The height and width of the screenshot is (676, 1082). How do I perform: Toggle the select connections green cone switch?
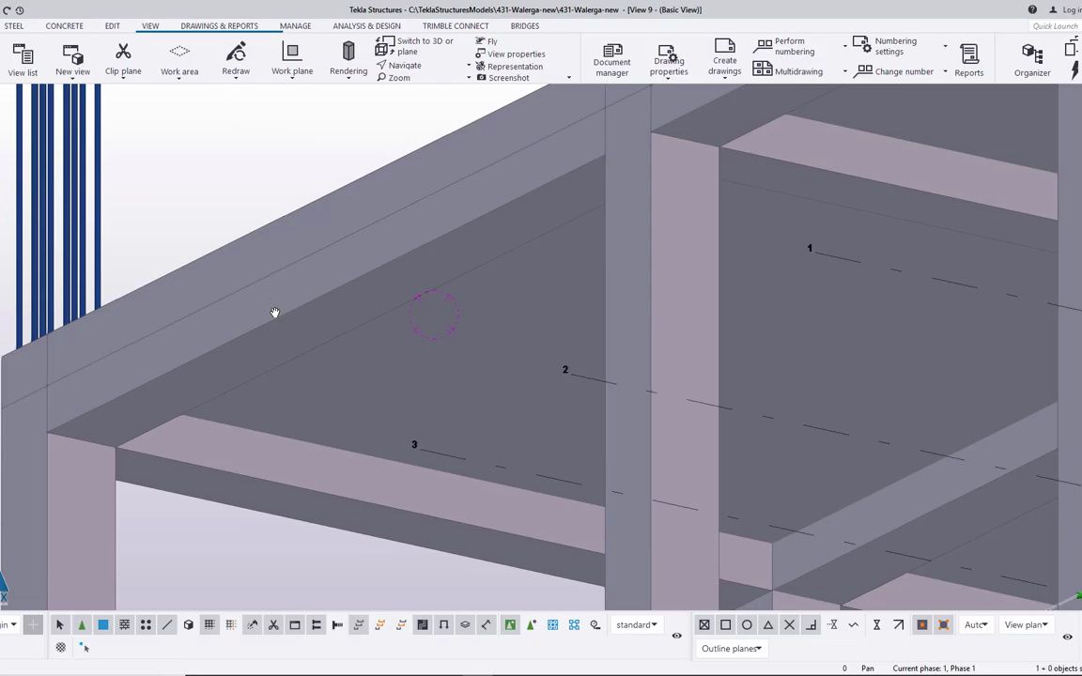[x=82, y=625]
